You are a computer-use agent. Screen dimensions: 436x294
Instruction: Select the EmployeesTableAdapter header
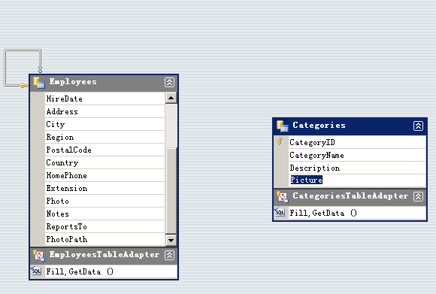tap(104, 256)
